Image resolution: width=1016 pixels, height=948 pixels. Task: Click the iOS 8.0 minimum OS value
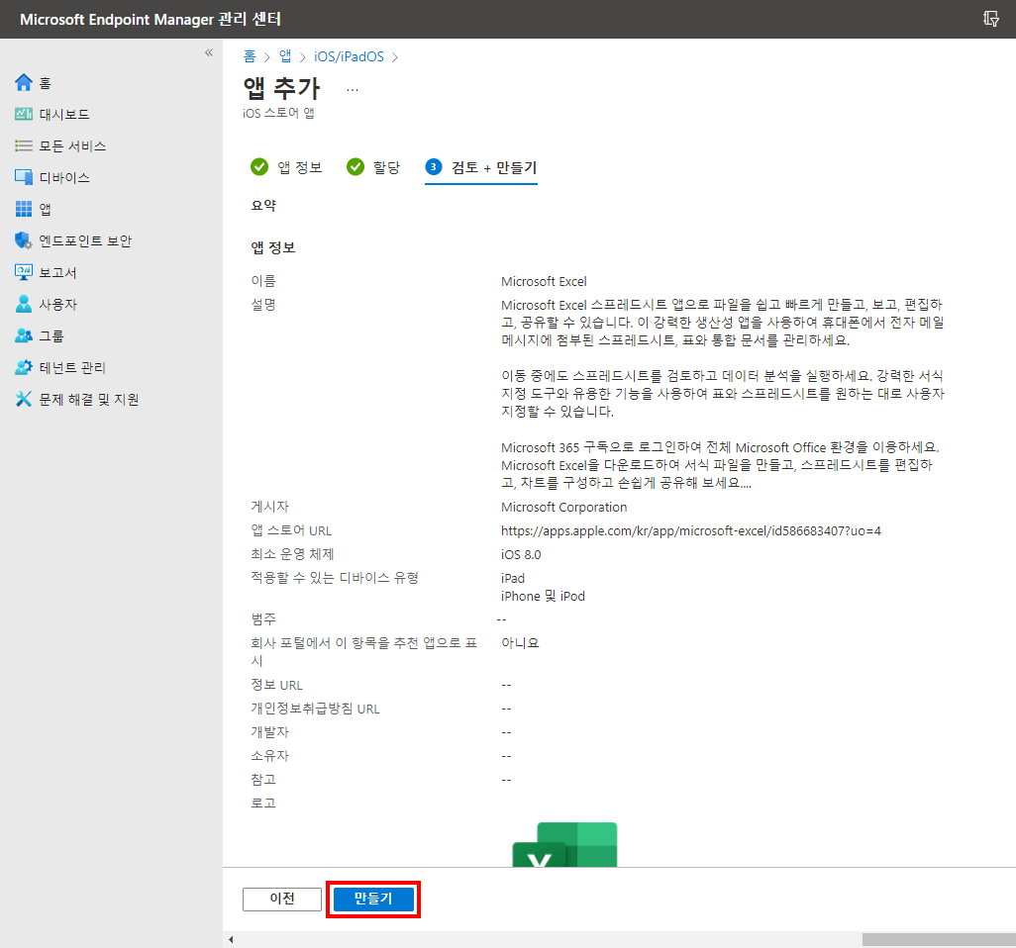click(521, 554)
